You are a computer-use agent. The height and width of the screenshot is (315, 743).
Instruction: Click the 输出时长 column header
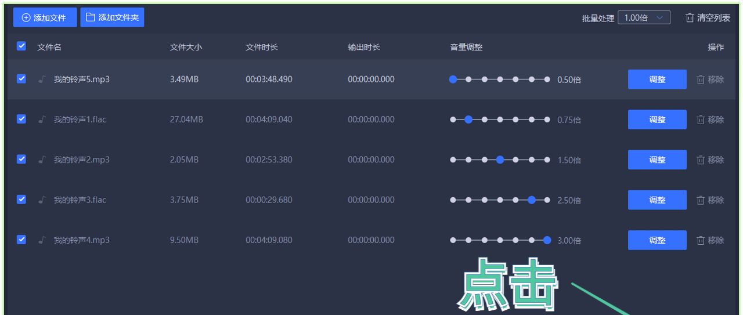point(364,47)
